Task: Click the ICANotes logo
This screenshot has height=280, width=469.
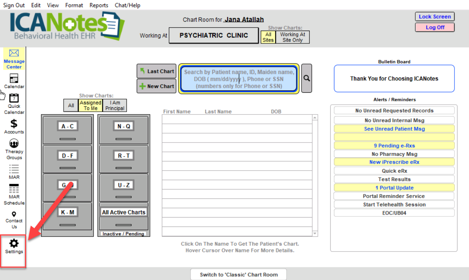Action: point(68,25)
